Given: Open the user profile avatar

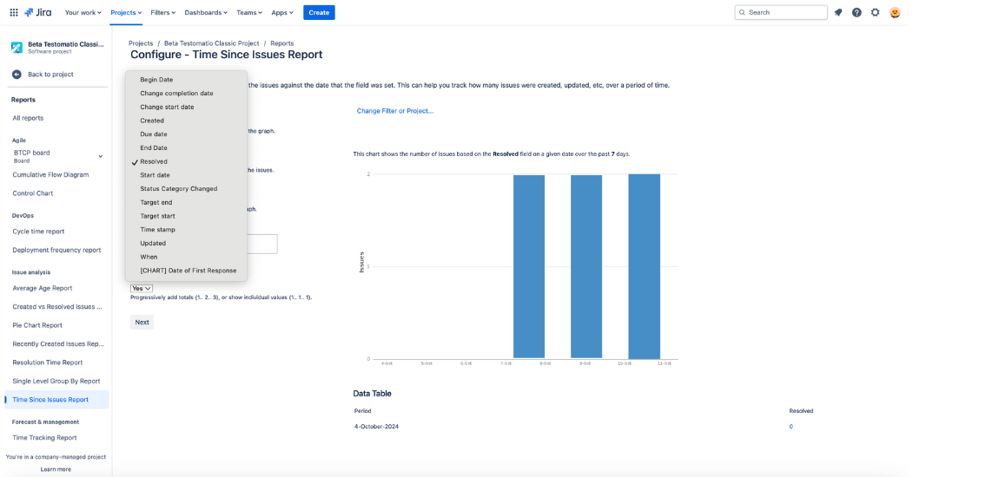Looking at the screenshot, I should coord(895,12).
